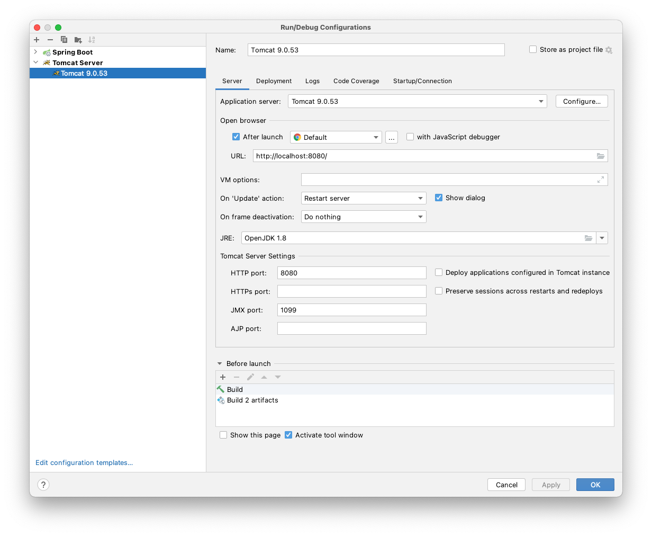
Task: Select the Spring Boot tree row
Action: point(117,52)
